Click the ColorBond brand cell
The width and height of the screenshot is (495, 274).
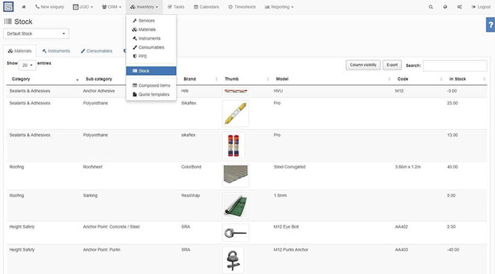[191, 167]
